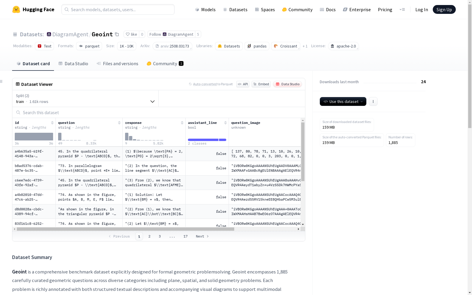
Task: Open the Enterprise nav item
Action: pos(357,9)
